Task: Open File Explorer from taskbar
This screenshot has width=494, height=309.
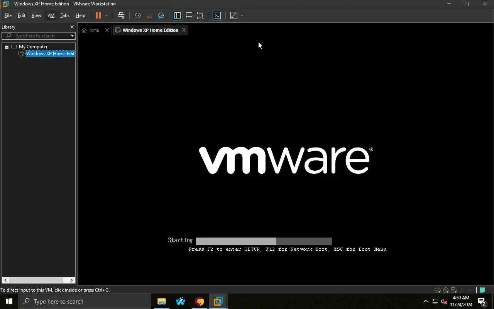Action: (x=161, y=301)
